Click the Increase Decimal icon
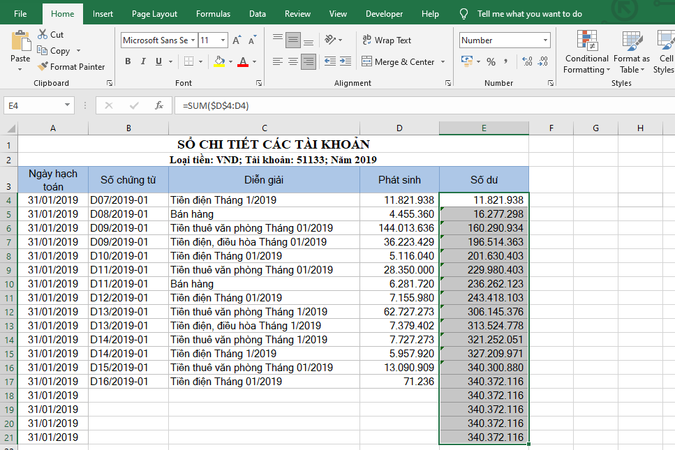The image size is (675, 450). (x=527, y=61)
